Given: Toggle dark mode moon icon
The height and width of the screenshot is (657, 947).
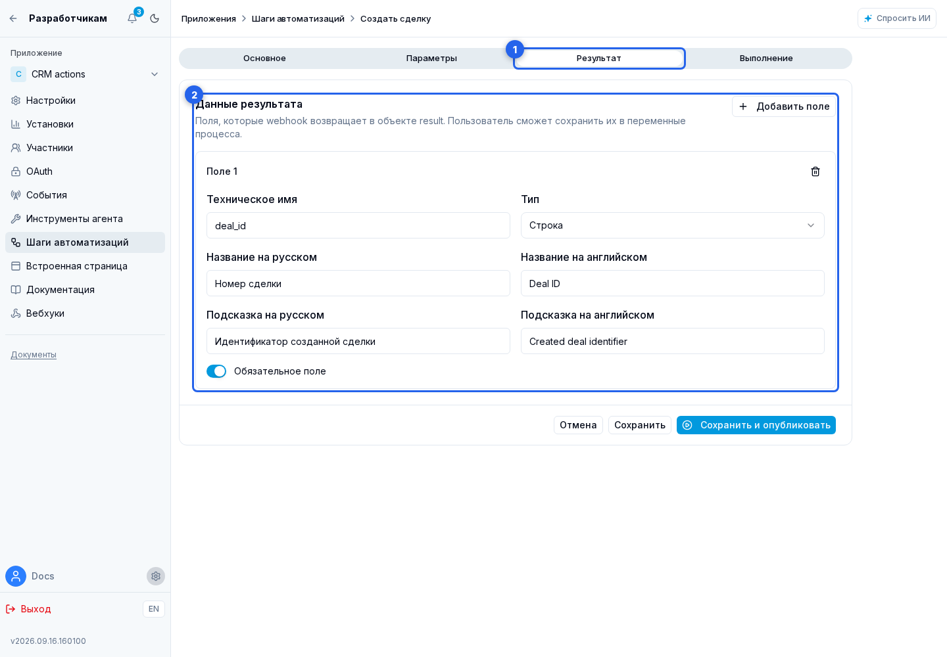Looking at the screenshot, I should pyautogui.click(x=155, y=18).
